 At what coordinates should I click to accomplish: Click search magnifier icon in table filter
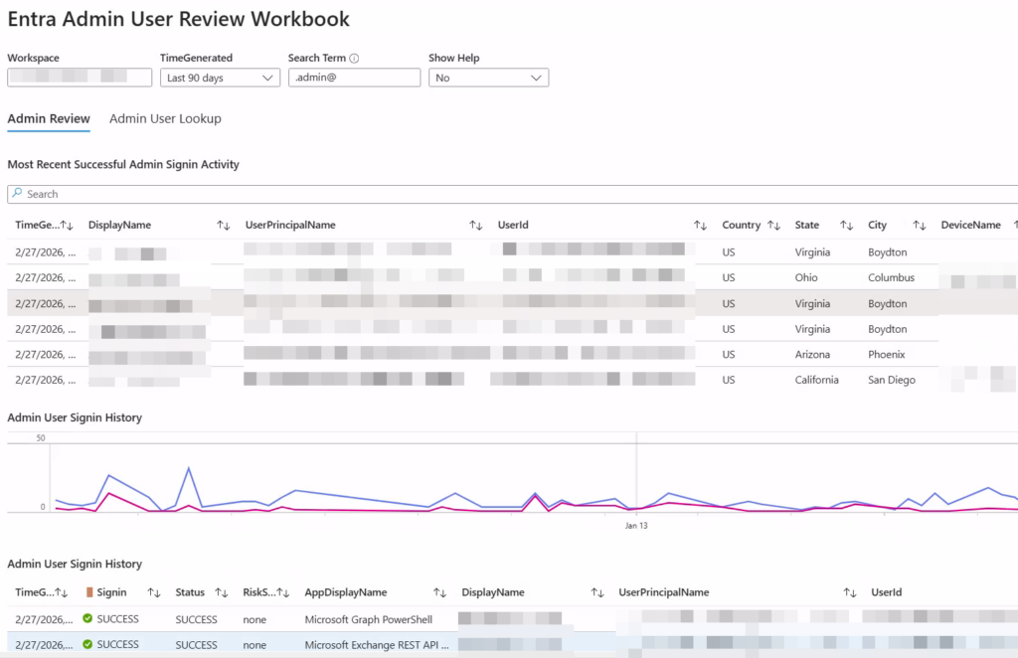pyautogui.click(x=18, y=194)
